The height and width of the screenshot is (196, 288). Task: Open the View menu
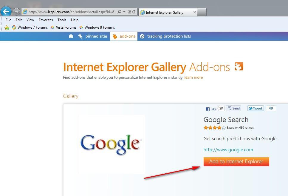pos(30,20)
